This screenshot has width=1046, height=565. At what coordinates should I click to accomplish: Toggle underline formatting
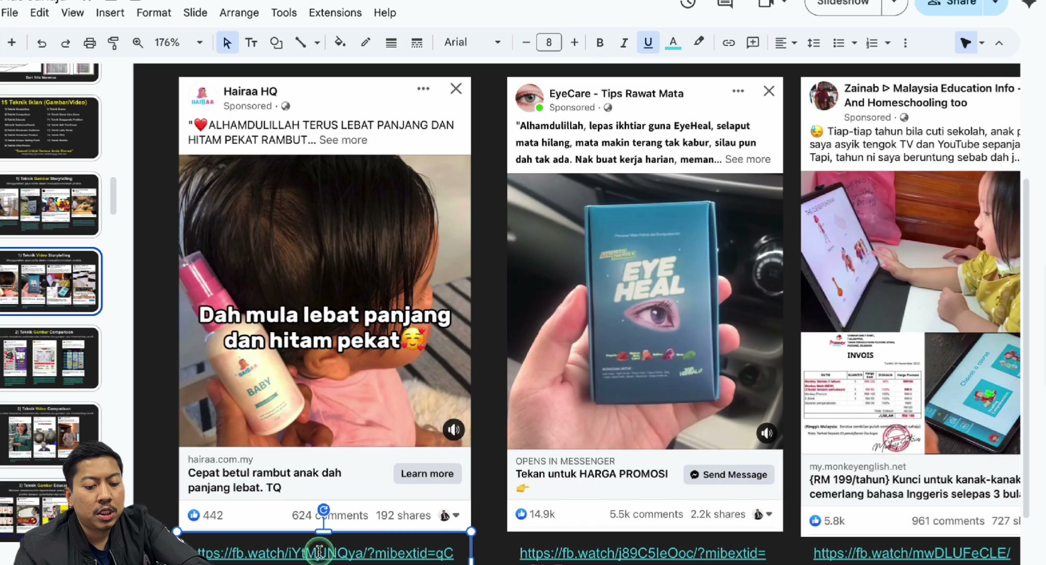(x=648, y=43)
